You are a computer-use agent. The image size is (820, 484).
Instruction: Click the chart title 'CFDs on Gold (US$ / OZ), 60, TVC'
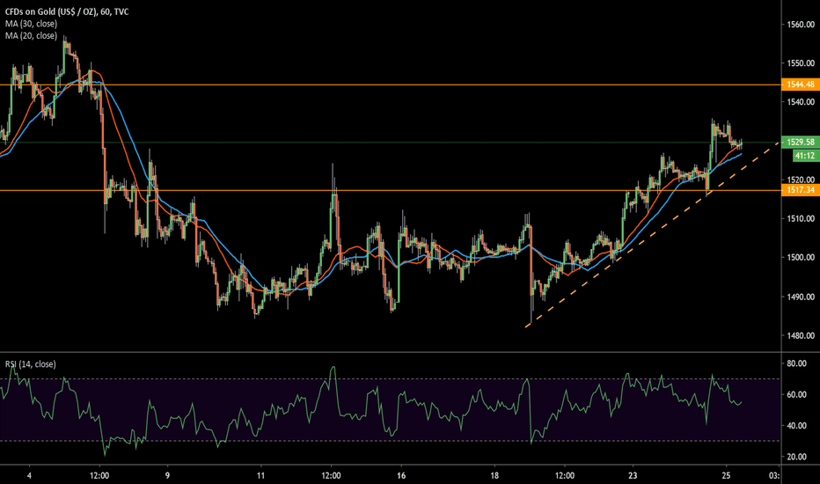tap(67, 11)
